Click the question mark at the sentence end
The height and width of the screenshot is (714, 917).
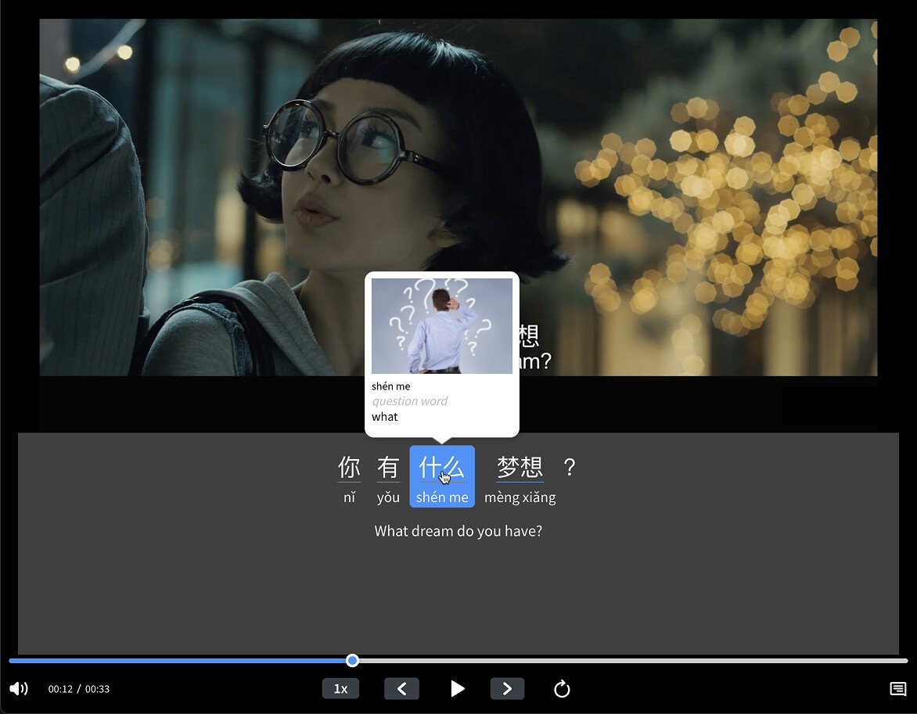click(x=569, y=467)
